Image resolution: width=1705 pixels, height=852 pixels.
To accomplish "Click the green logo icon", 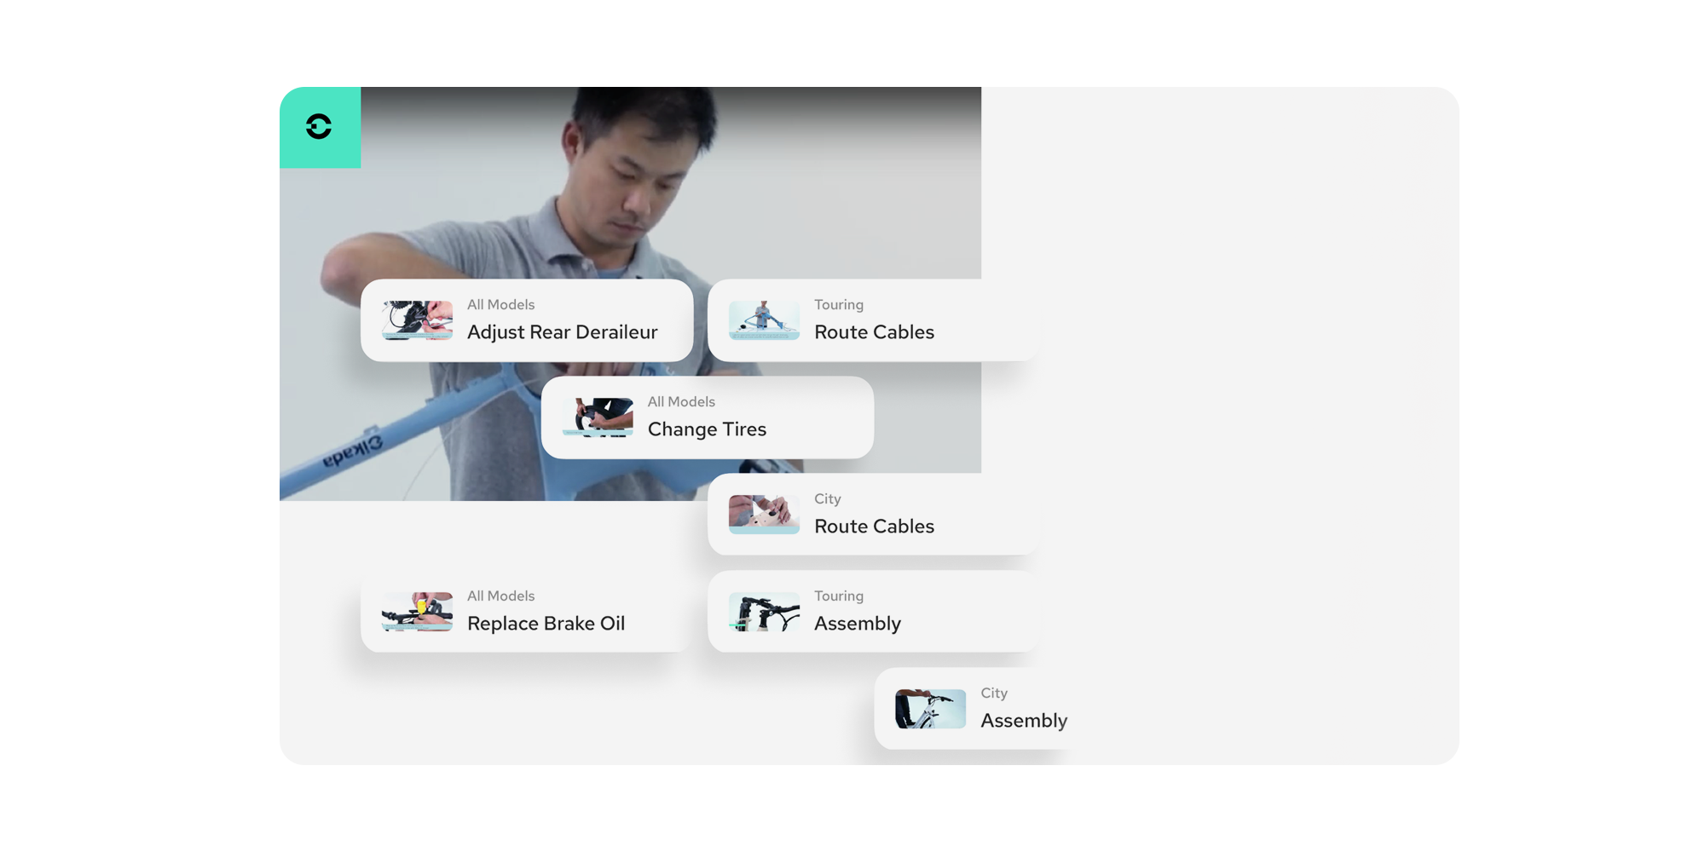I will pos(320,127).
